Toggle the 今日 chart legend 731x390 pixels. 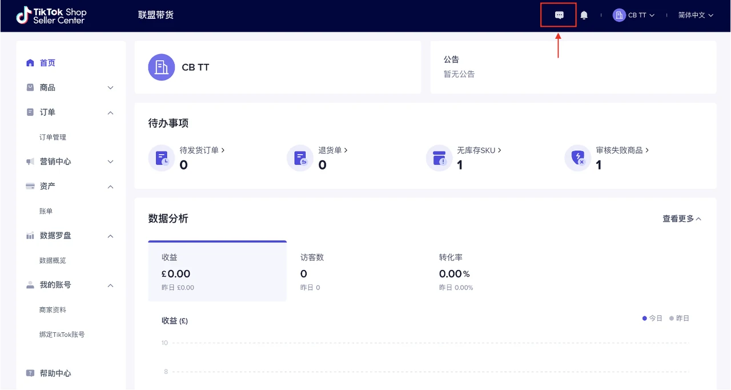coord(652,318)
